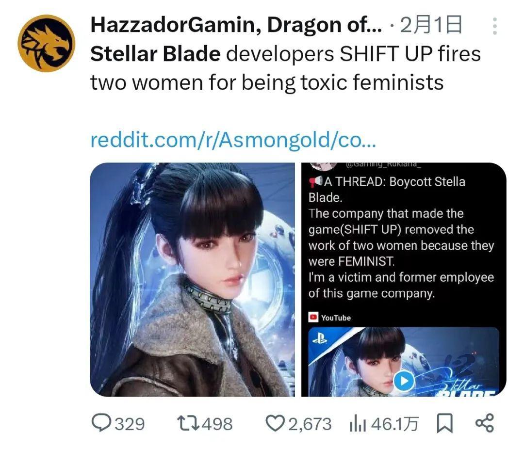The image size is (524, 449).
Task: Tap the retweet arrows icon
Action: [188, 423]
